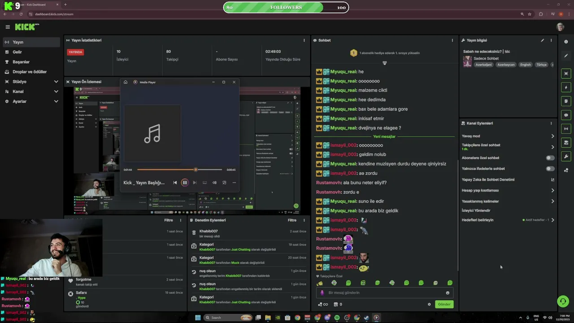Go to Yayın in sidebar
Viewport: 574px width, 323px height.
tap(31, 42)
